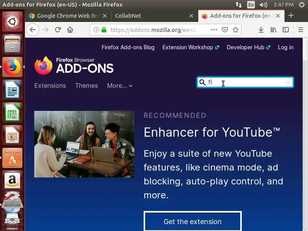This screenshot has height=231, width=308.
Task: Launch LibreOffice Impress from the dock
Action: pos(12,135)
